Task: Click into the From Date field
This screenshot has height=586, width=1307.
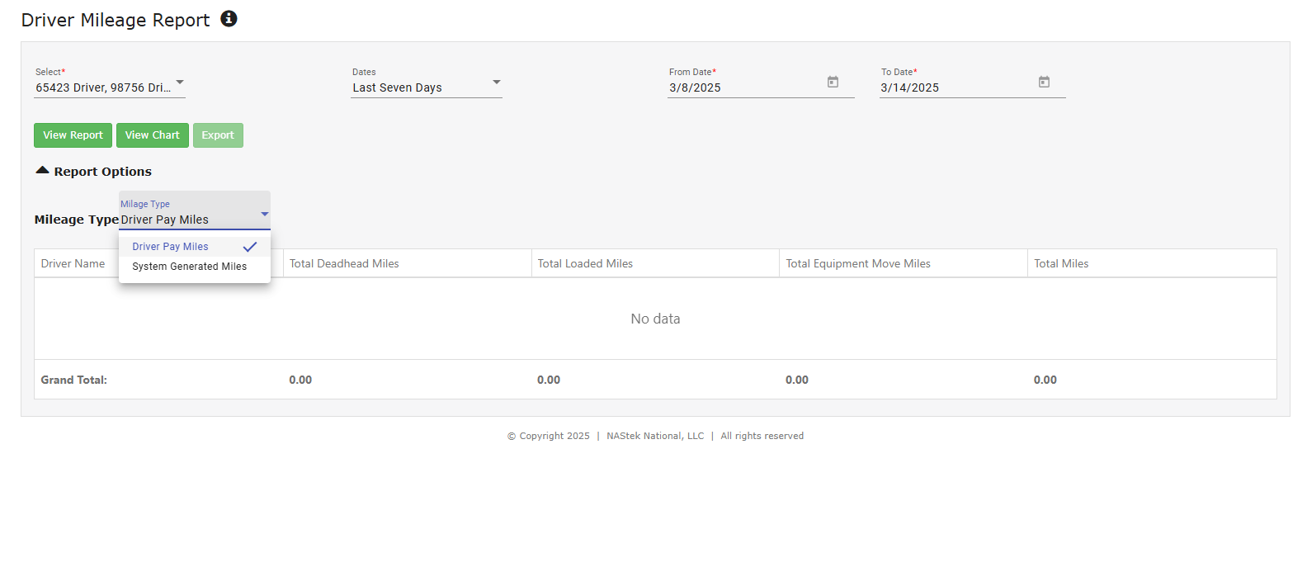Action: click(x=743, y=87)
